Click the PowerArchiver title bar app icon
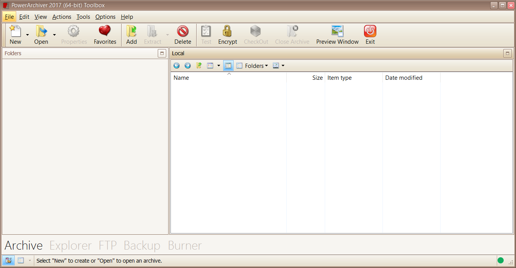 tap(6, 5)
